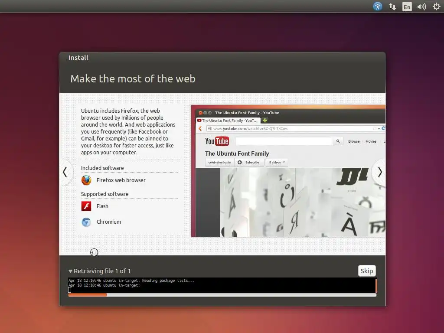Image resolution: width=444 pixels, height=333 pixels.
Task: Open the network connection indicator
Action: (x=392, y=7)
